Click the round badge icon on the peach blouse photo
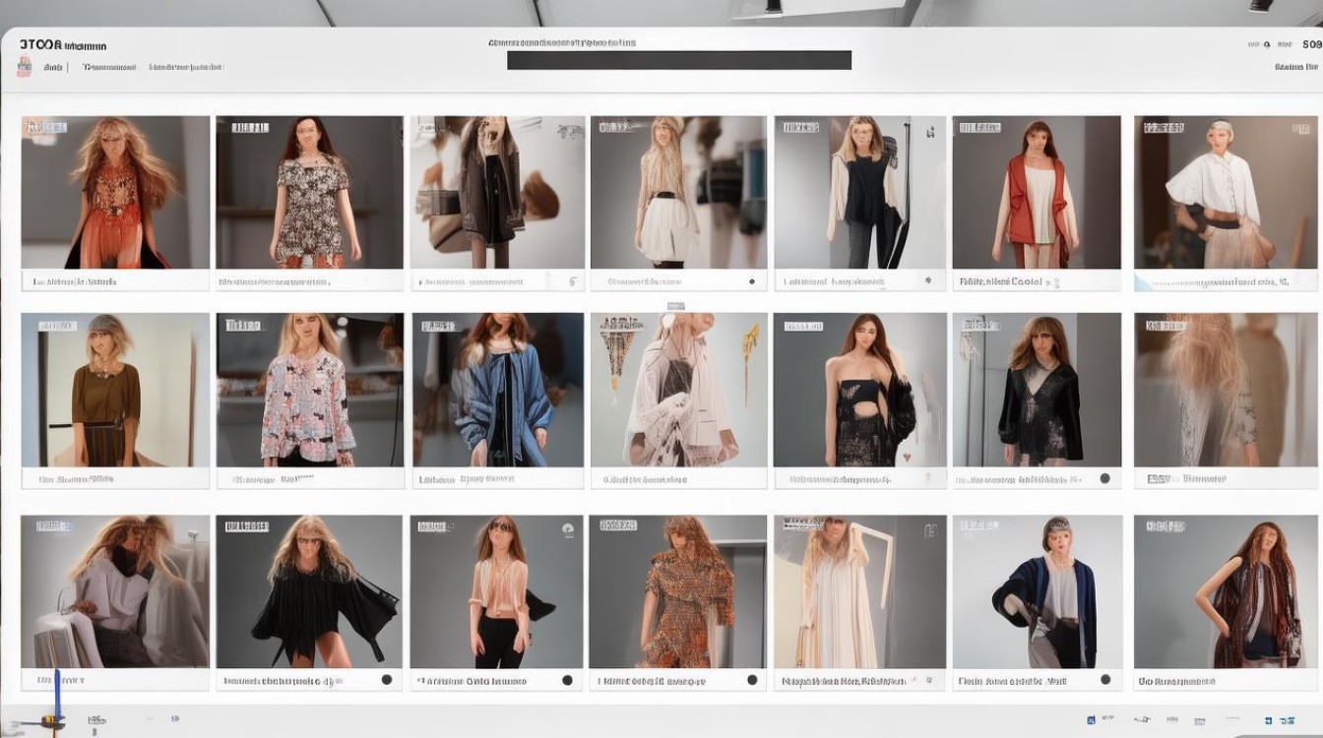This screenshot has width=1323, height=738. click(x=568, y=528)
